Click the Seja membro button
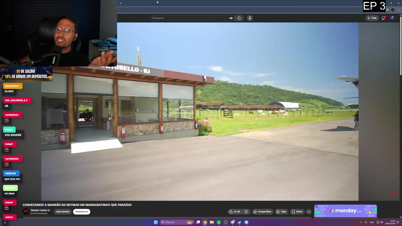Screen dimensions: 402x226 coord(63,212)
